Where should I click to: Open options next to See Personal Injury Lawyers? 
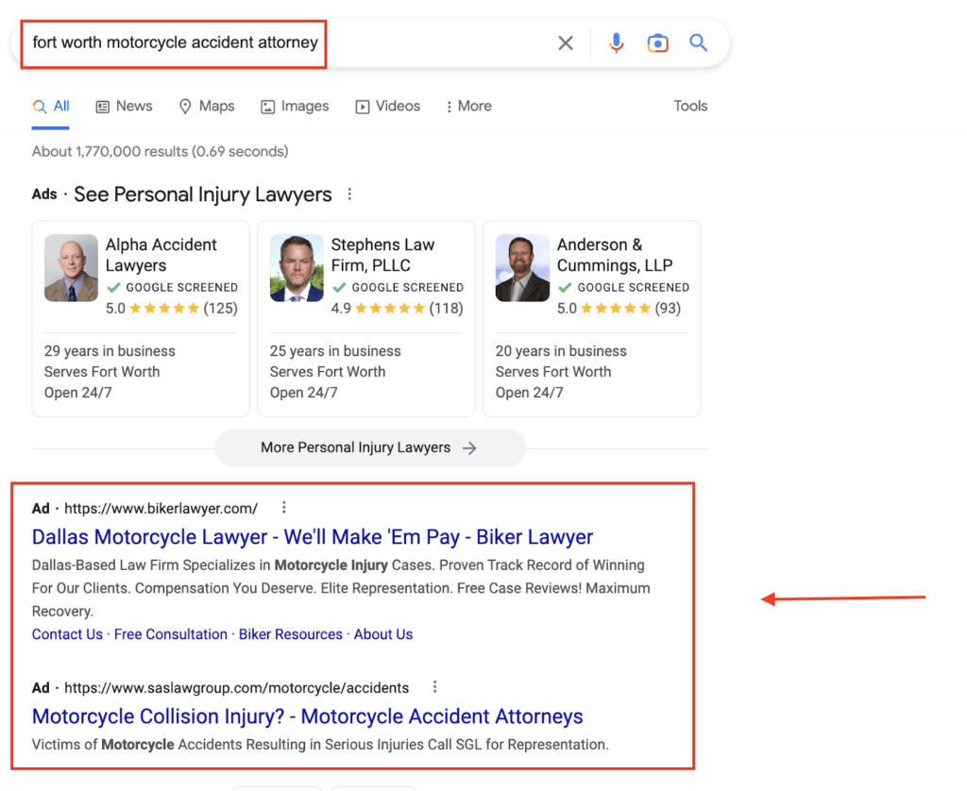click(349, 194)
